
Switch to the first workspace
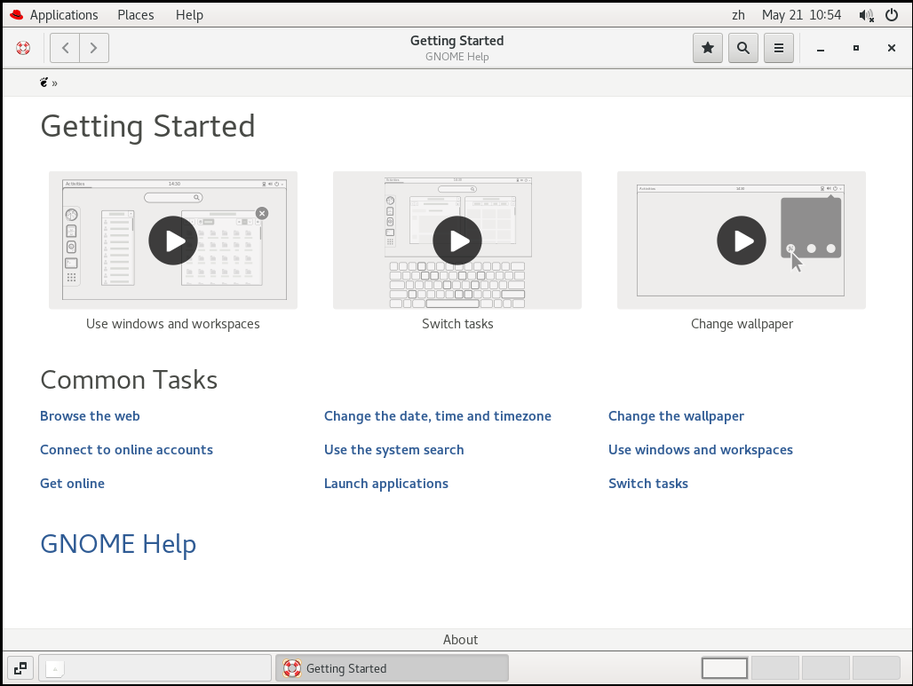[x=725, y=668]
